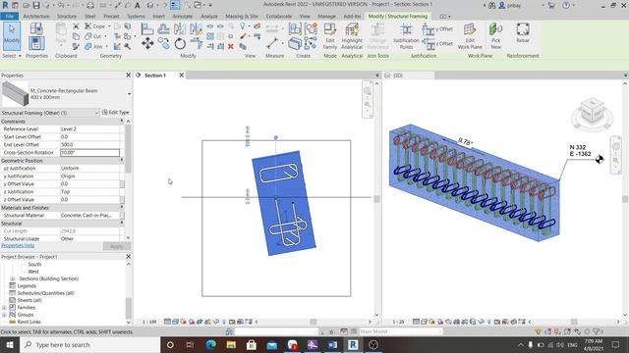The image size is (629, 353).
Task: Open File Explorer from taskbar
Action: pos(231,344)
